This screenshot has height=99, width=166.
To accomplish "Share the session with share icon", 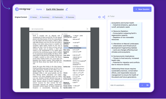I will [104, 17].
